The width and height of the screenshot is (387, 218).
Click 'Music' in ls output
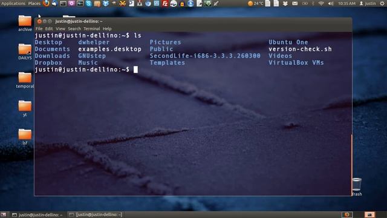[x=88, y=63]
